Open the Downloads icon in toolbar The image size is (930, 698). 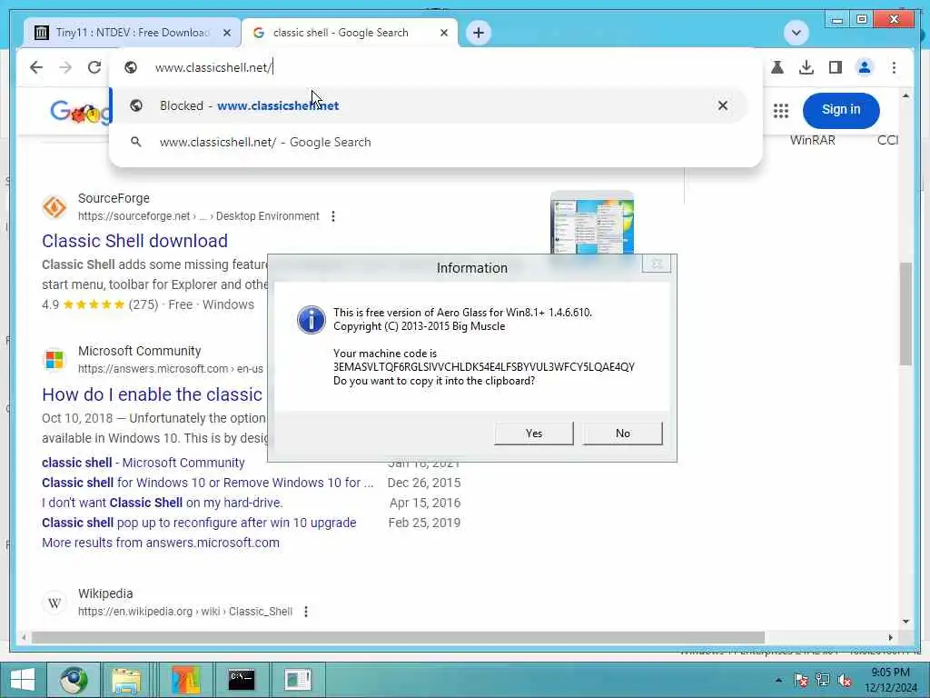point(806,67)
